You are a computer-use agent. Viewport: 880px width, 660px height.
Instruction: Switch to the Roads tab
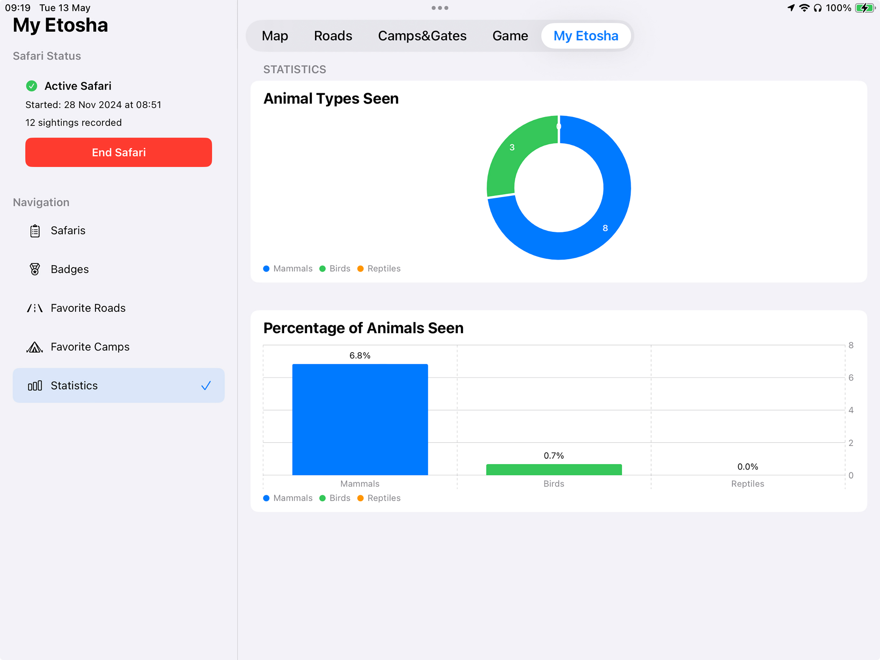333,36
